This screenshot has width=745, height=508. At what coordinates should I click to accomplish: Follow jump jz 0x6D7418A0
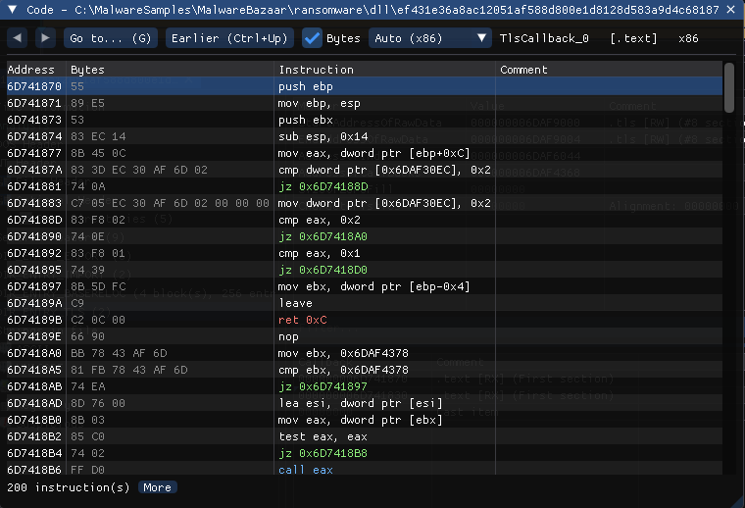click(323, 236)
